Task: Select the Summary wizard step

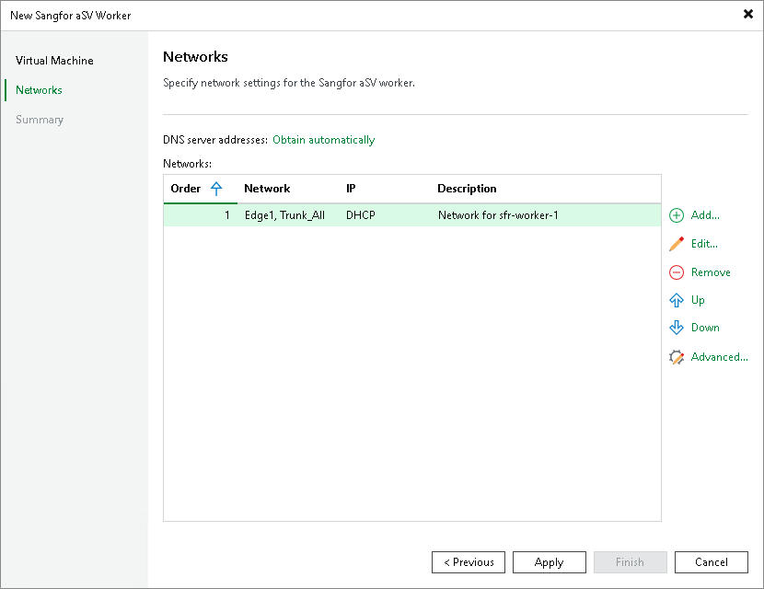Action: click(40, 120)
